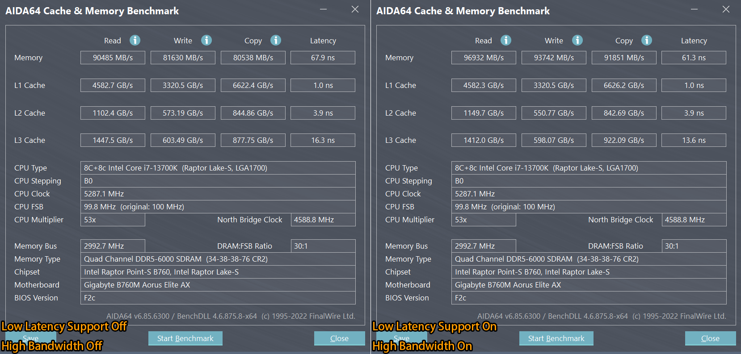The height and width of the screenshot is (354, 741).
Task: Click BIOS Version F2c in right window
Action: pos(589,298)
